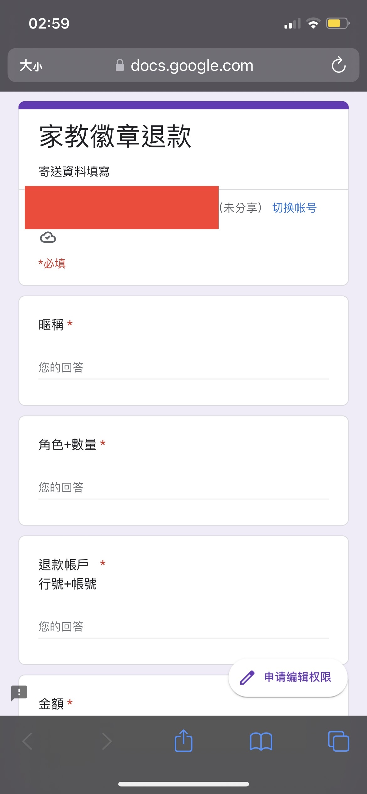367x794 pixels.
Task: Open the Safari share sheet icon
Action: [183, 741]
